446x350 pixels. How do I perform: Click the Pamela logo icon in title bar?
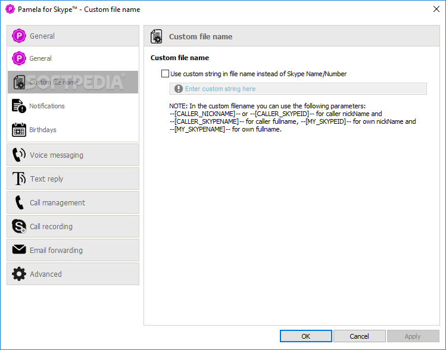[x=10, y=9]
